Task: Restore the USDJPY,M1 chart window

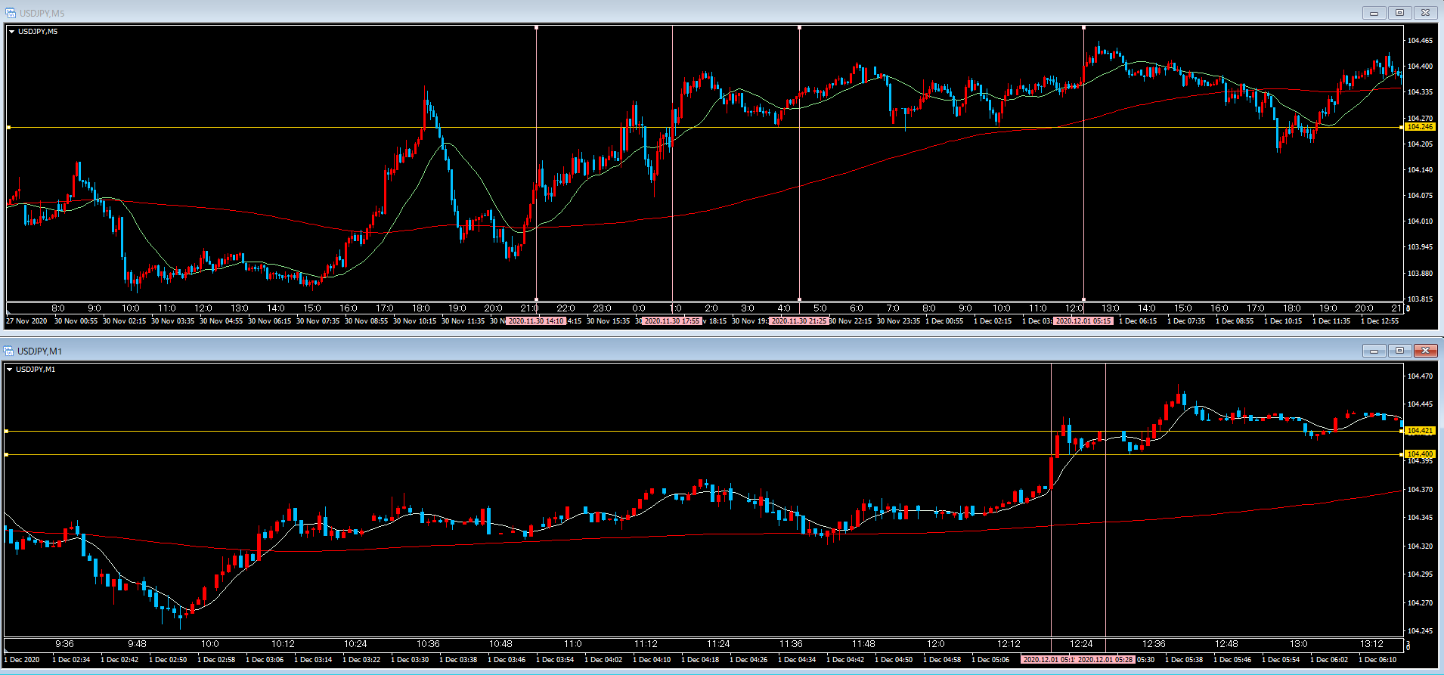Action: 1399,351
